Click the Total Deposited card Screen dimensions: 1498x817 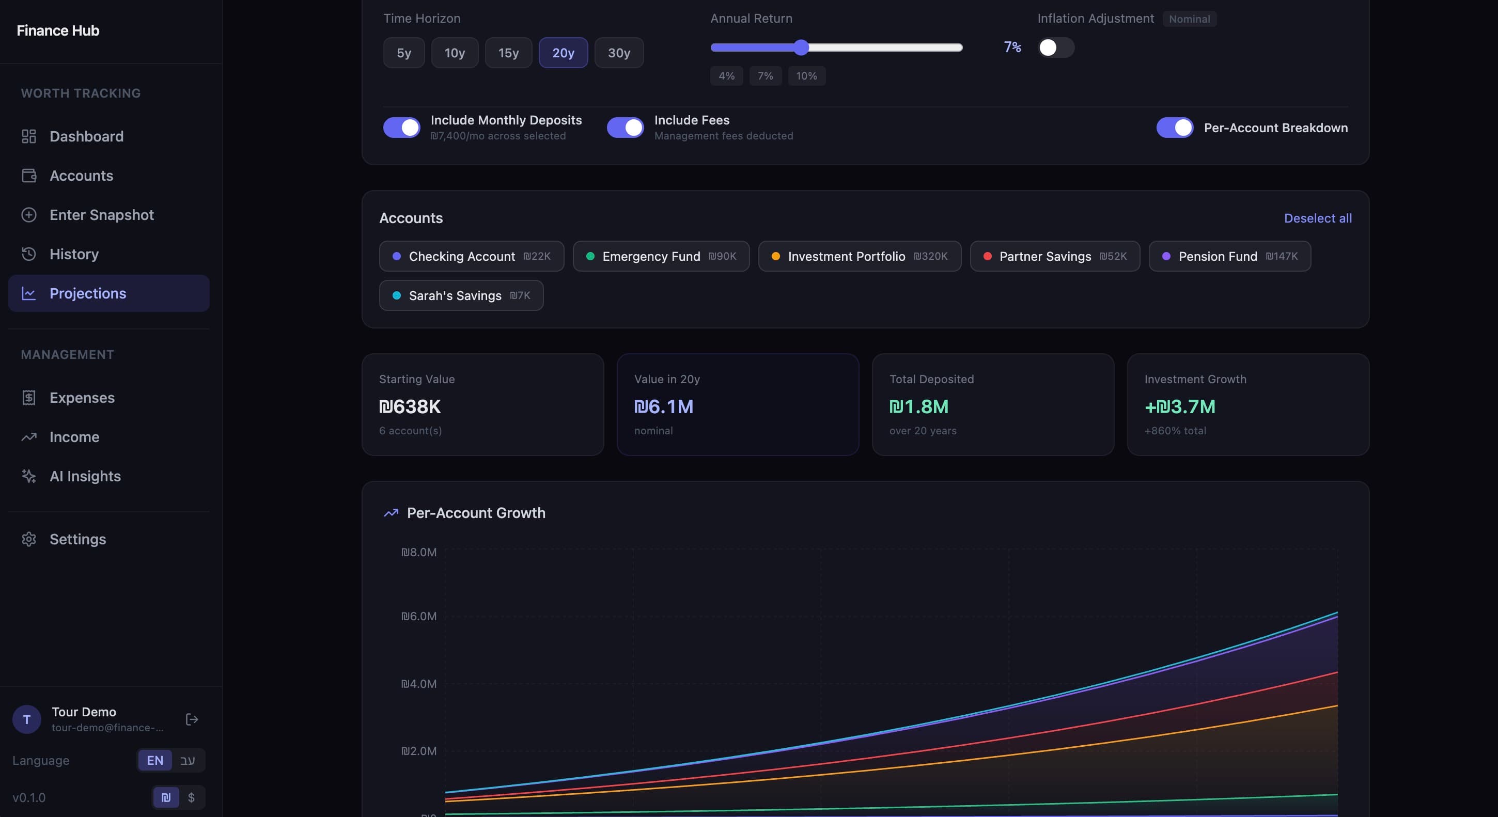[x=993, y=404]
